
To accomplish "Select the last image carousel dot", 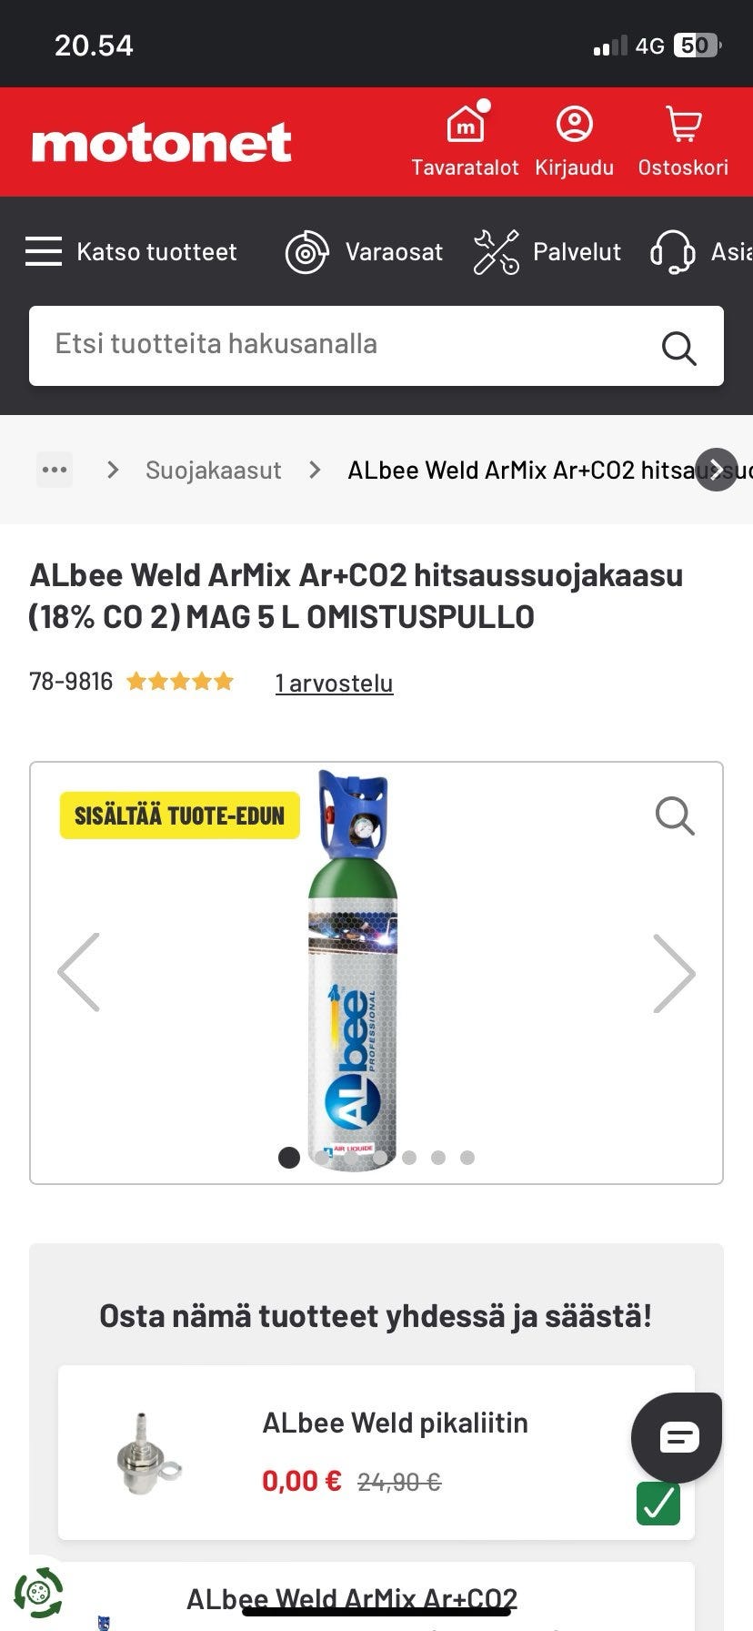I will (x=467, y=1158).
